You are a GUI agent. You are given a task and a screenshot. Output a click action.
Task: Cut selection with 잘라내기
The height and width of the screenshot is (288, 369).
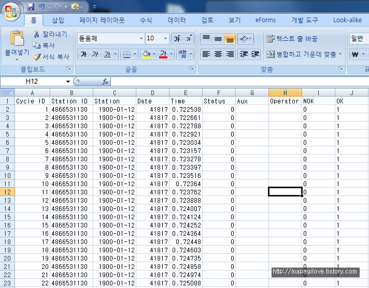tap(50, 34)
